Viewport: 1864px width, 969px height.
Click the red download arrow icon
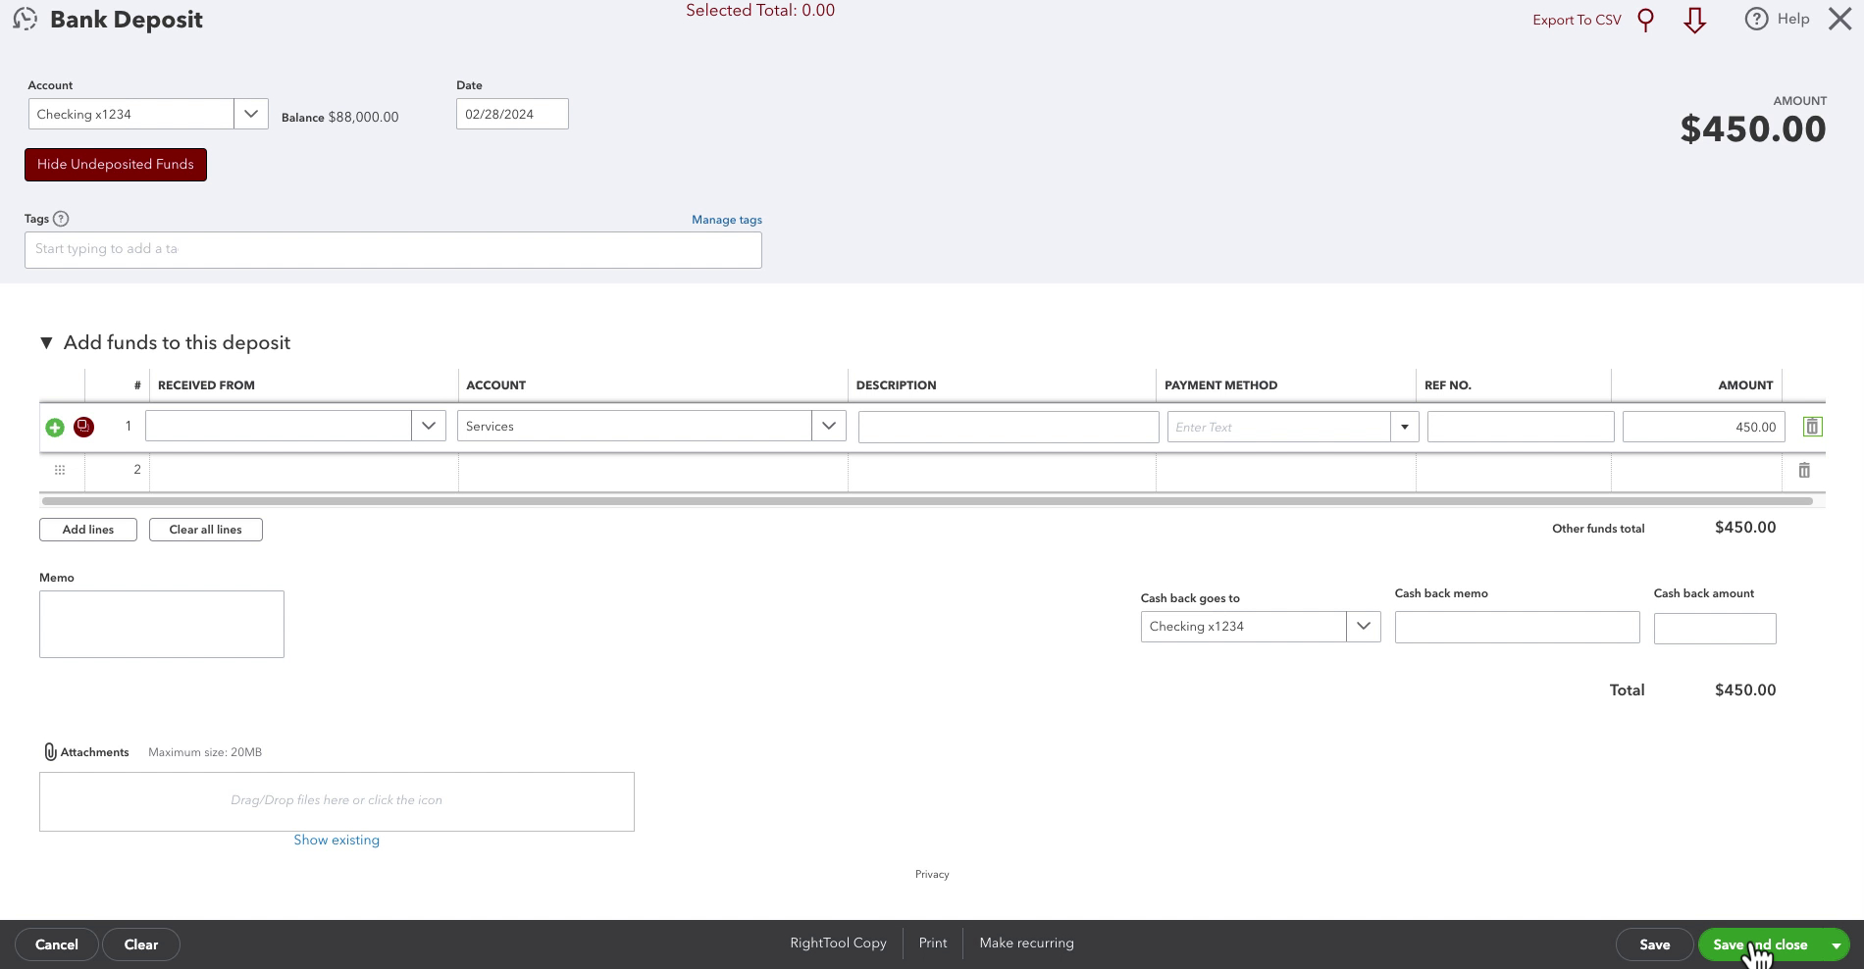coord(1695,21)
